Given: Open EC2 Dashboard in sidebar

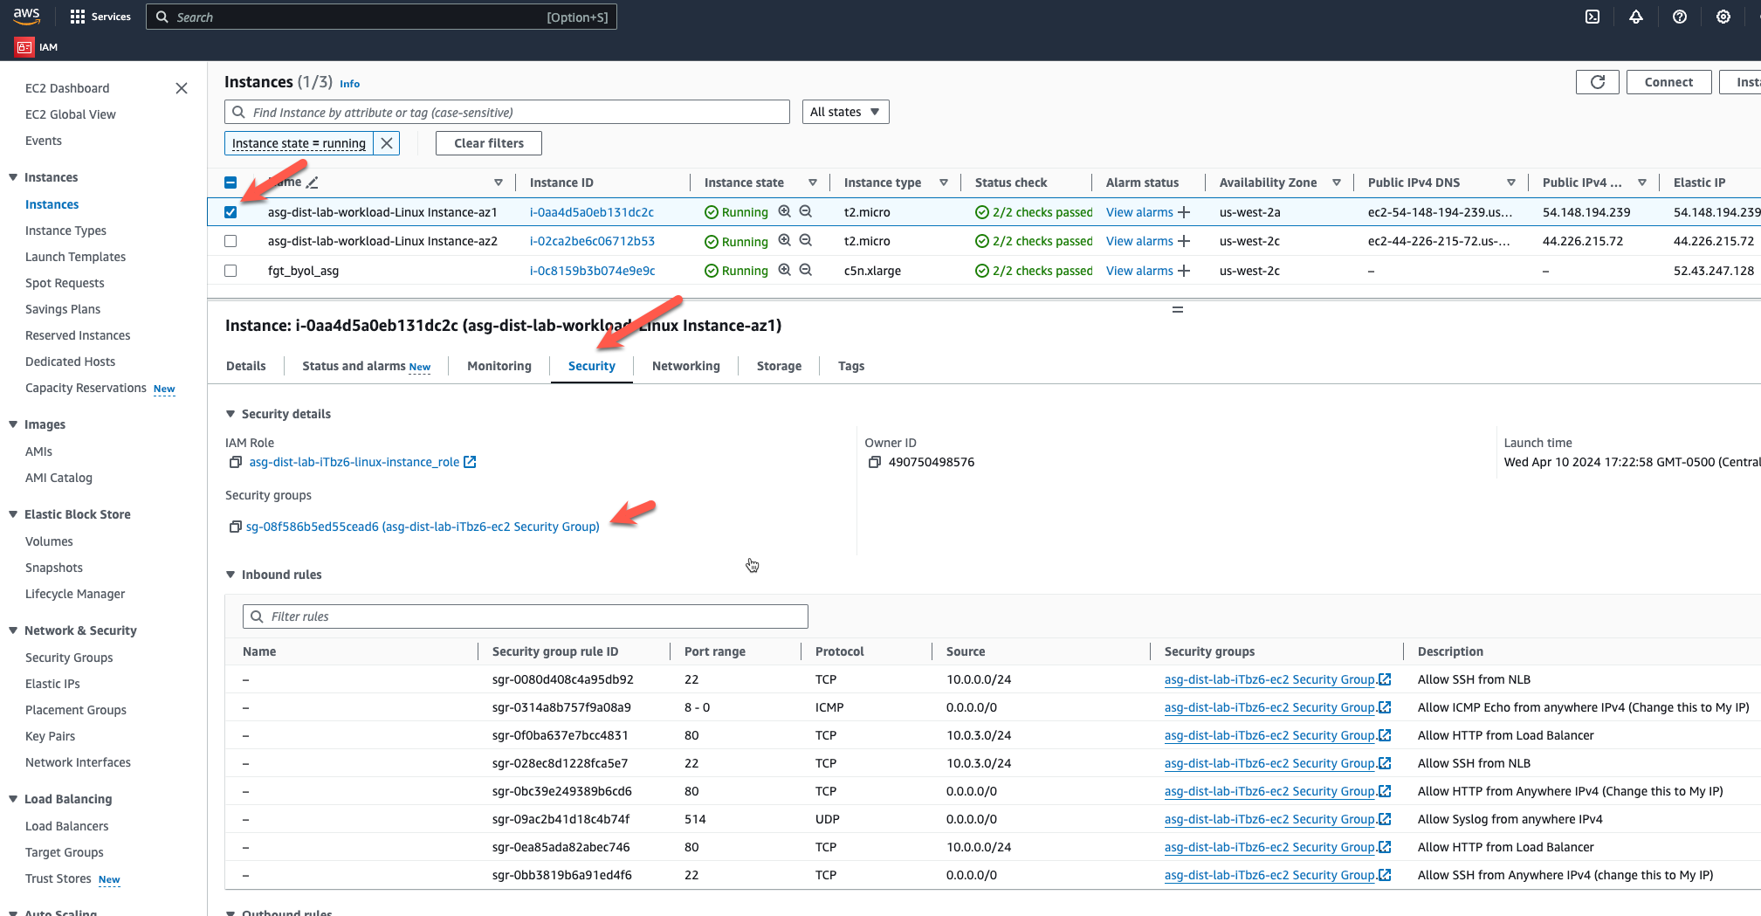Looking at the screenshot, I should 67,88.
